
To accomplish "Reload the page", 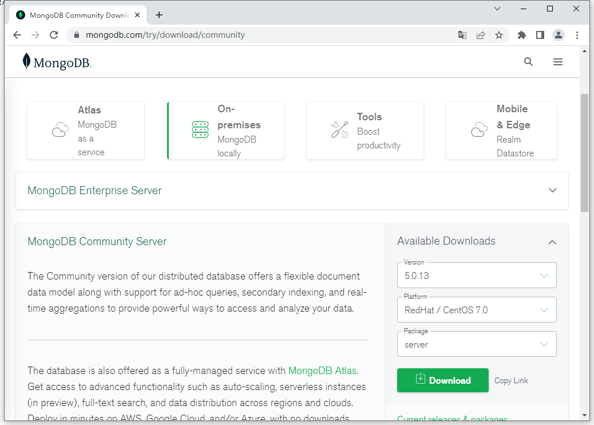I will pyautogui.click(x=54, y=35).
